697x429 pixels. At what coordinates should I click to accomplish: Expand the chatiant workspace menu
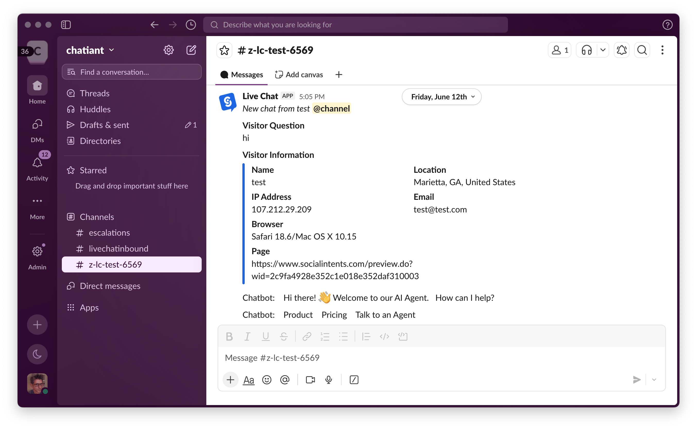90,50
